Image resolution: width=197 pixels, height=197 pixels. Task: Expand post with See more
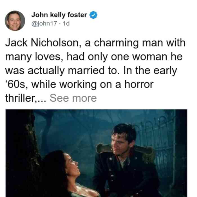click(73, 98)
